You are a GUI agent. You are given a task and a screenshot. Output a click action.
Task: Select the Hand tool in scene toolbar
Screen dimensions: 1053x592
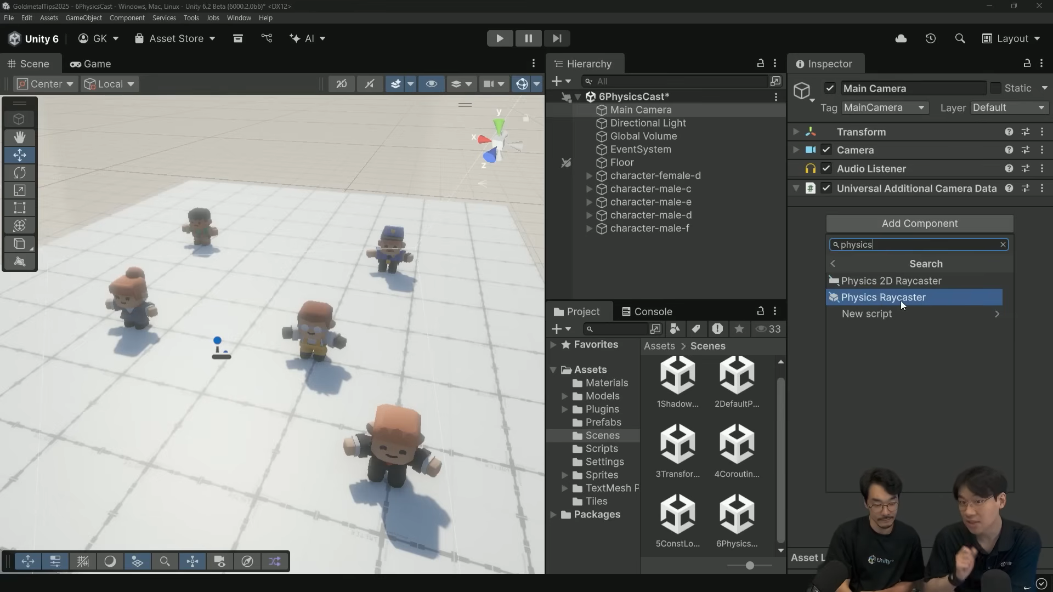(x=20, y=137)
